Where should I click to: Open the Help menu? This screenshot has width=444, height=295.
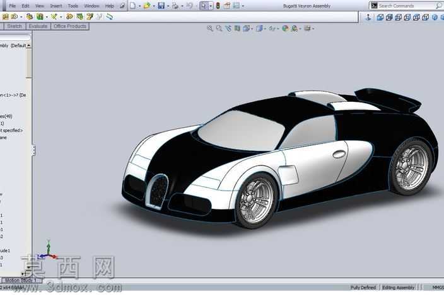click(109, 6)
